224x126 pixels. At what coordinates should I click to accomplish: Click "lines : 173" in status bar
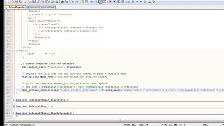tap(143, 125)
